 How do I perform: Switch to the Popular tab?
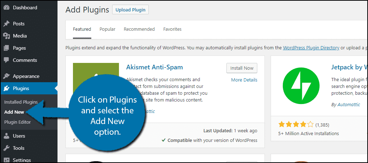pos(107,29)
